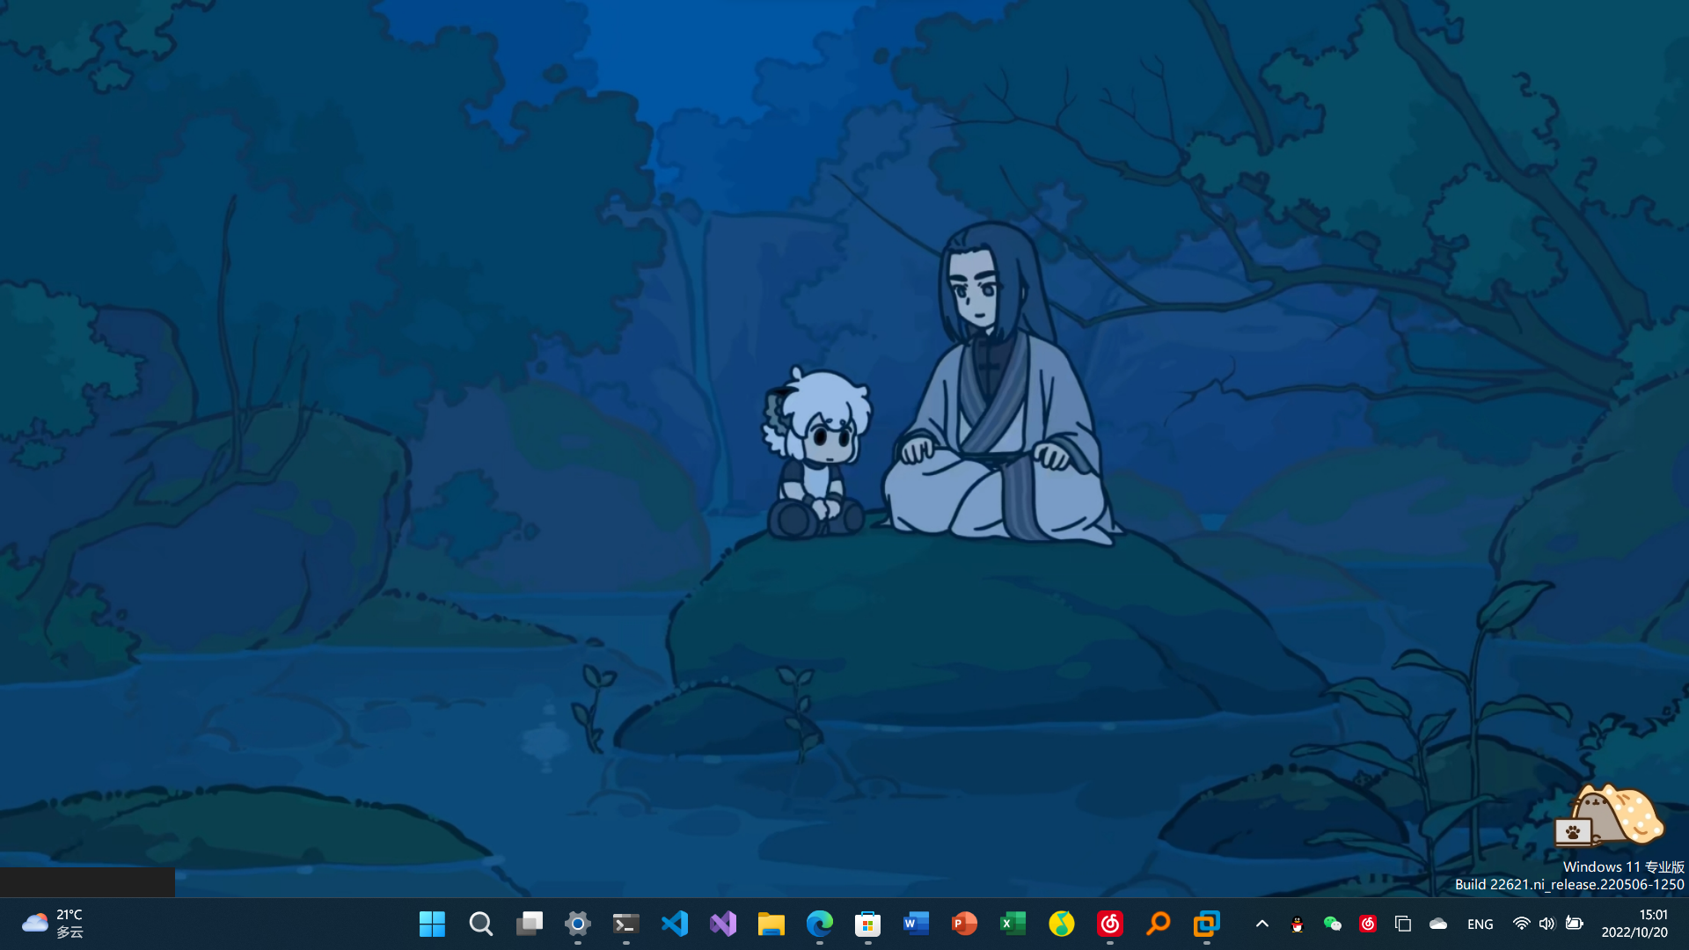Open the Windows Start menu

(x=432, y=924)
